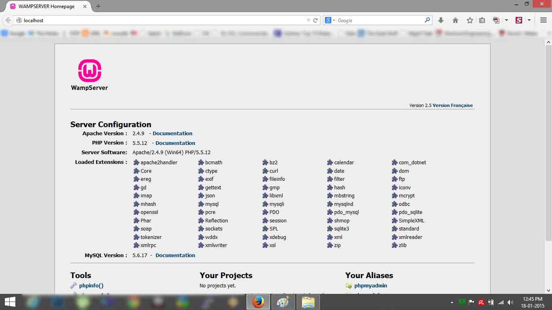The height and width of the screenshot is (310, 552).
Task: Show the bookmarks list icon
Action: point(482,20)
